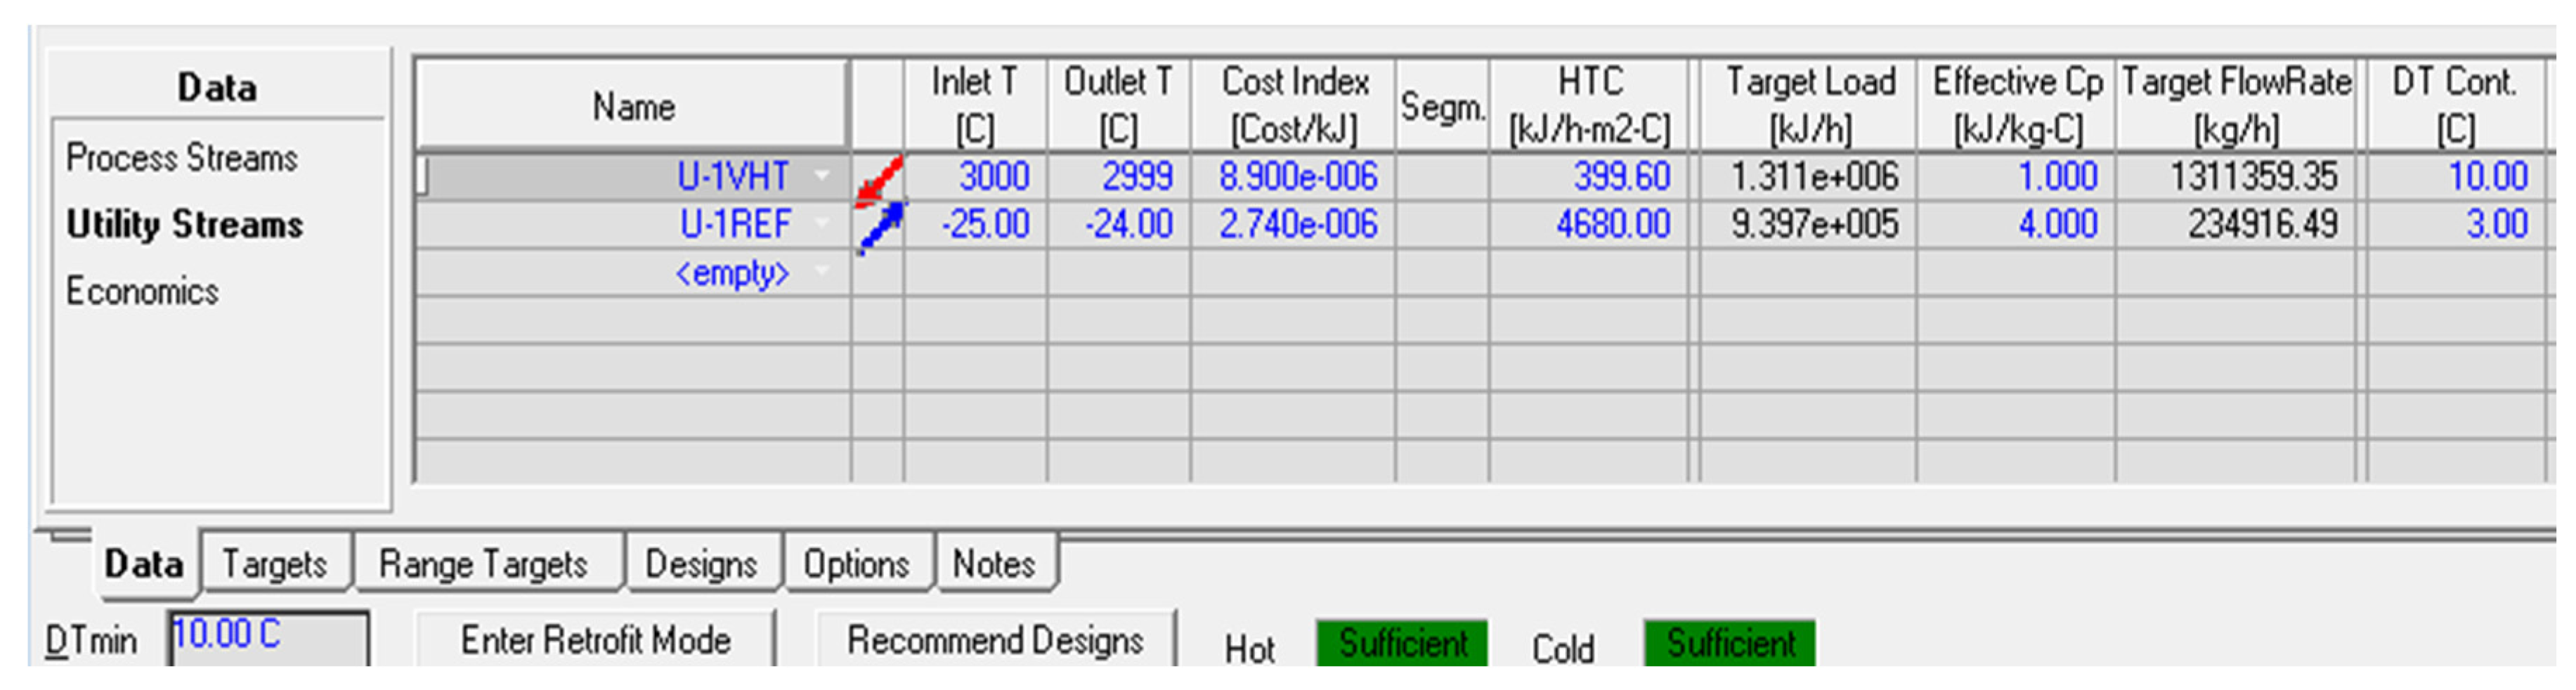Click HTC value 399.60
The width and height of the screenshot is (2576, 690).
[1622, 177]
